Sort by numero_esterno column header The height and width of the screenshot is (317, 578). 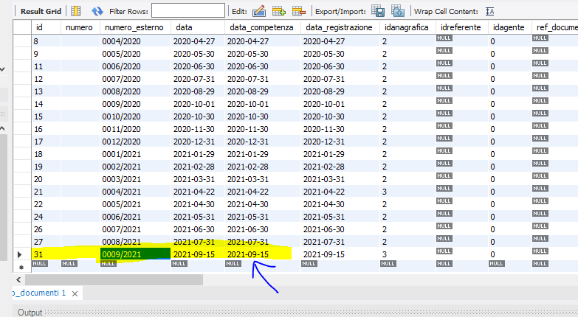(135, 27)
